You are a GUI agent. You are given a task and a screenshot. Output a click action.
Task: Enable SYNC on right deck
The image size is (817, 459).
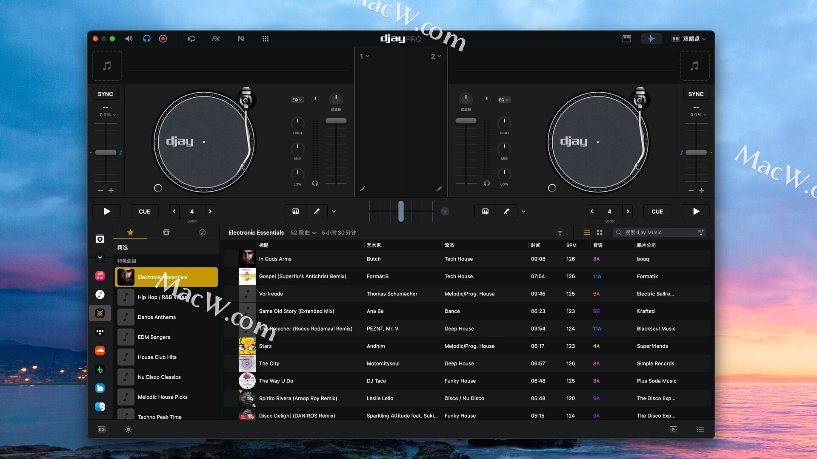click(x=696, y=94)
